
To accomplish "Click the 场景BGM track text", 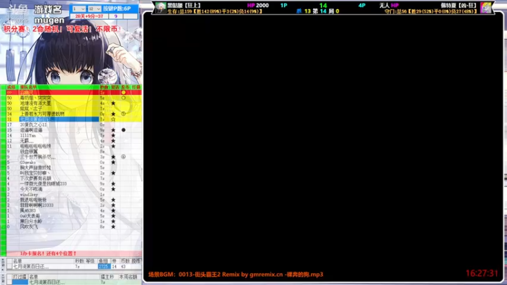I will click(x=236, y=274).
